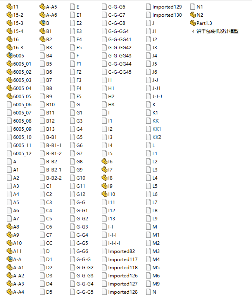Select the part icon beside 6005_01
The width and height of the screenshot is (252, 296).
coord(9,64)
